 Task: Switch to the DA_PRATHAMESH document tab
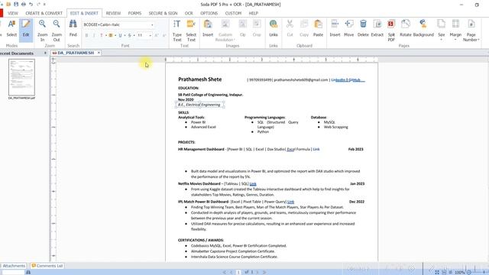(76, 53)
